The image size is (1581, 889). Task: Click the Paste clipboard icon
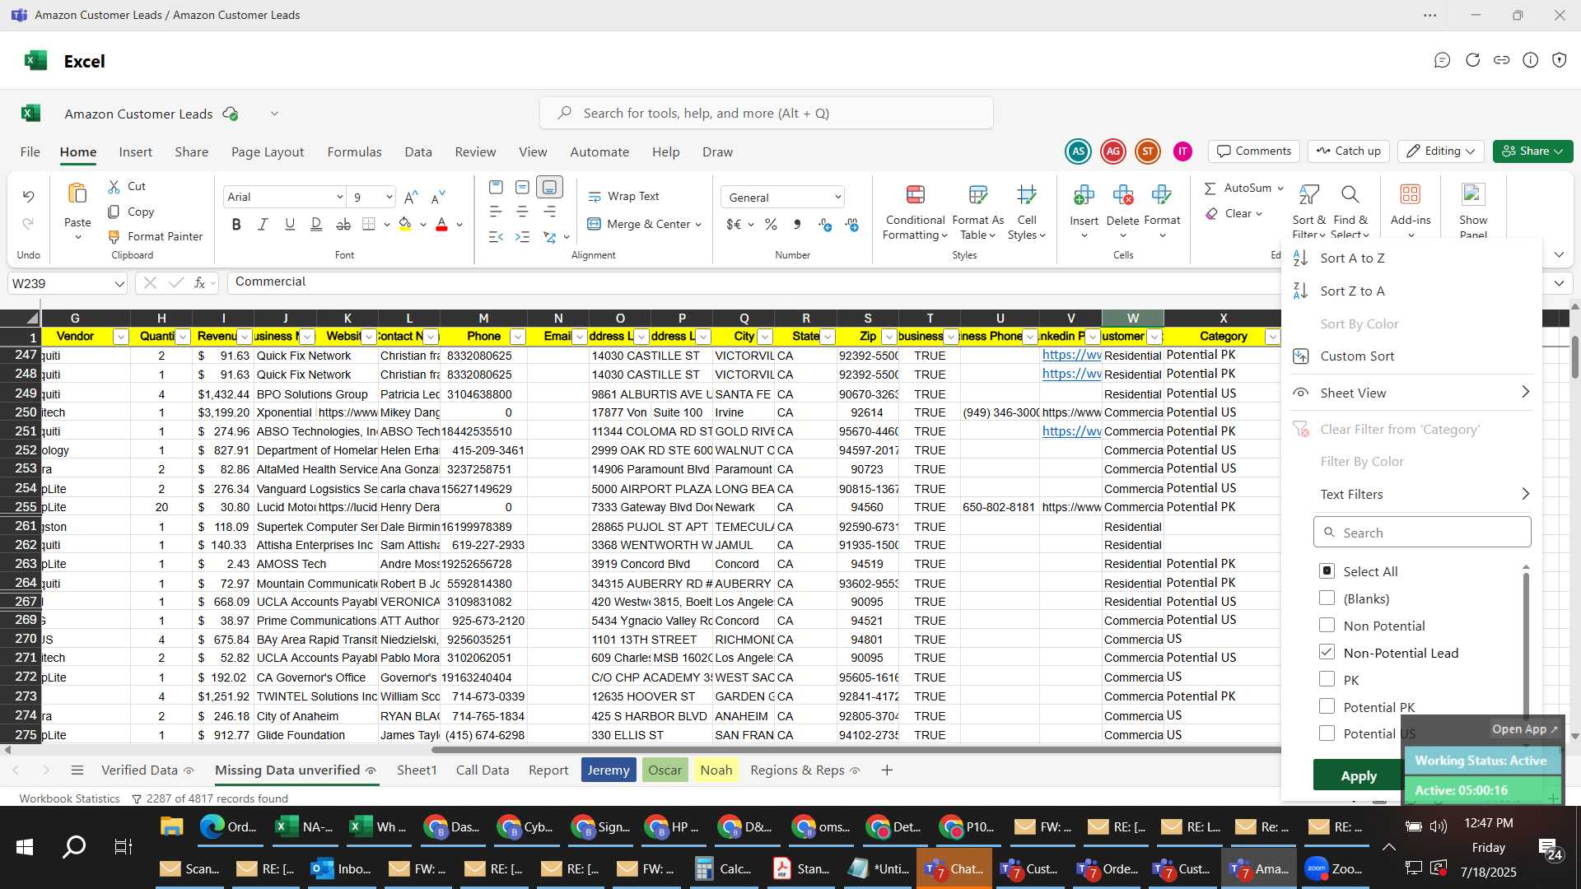tap(77, 194)
